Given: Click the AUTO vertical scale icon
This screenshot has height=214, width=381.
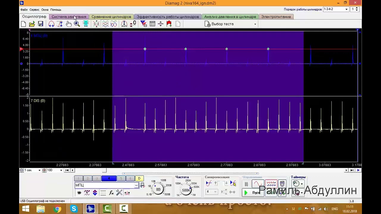Looking at the screenshot, I should point(124,24).
